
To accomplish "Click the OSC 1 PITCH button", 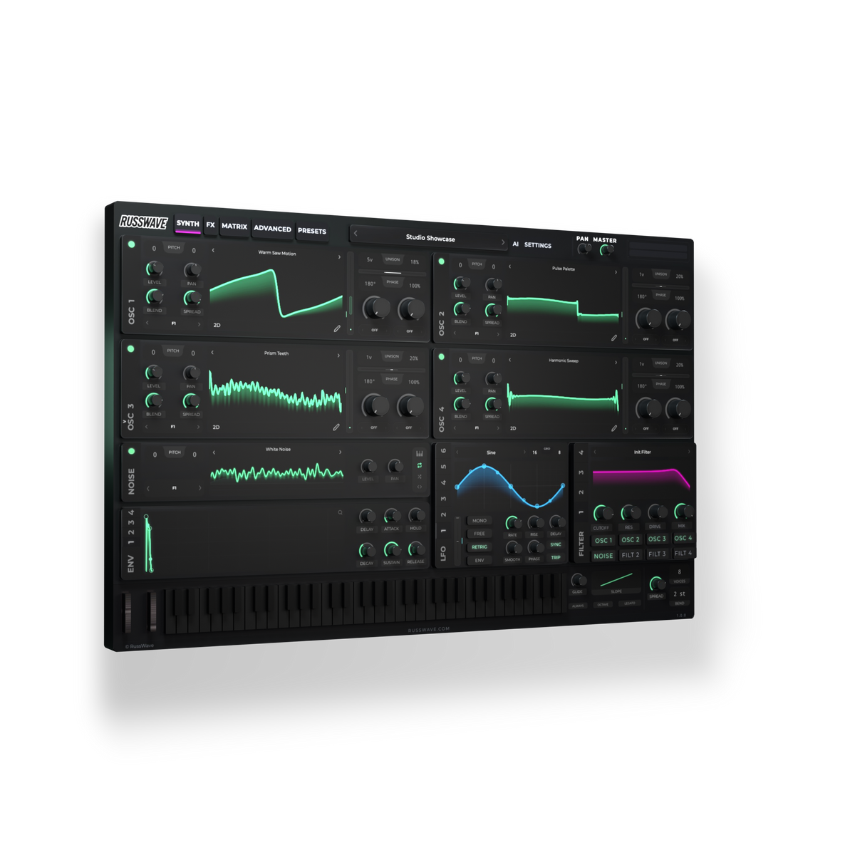I will point(174,247).
